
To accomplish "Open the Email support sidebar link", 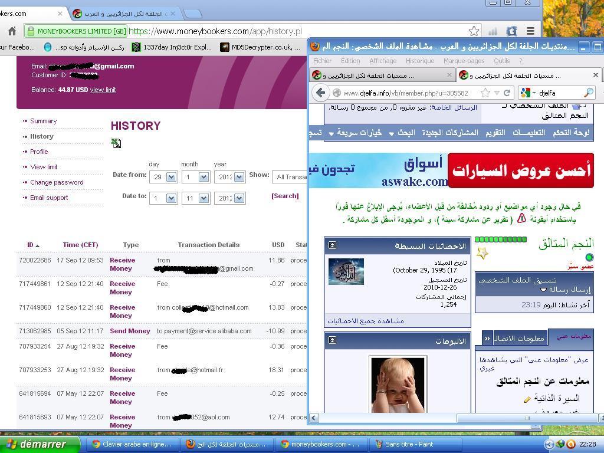I will click(49, 198).
